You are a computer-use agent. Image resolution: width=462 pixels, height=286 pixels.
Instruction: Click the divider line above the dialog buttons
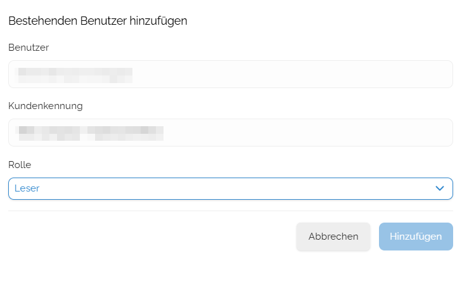tap(231, 211)
